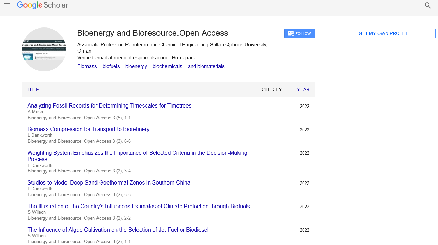438x245 pixels.
Task: Click the Google Scholar logo
Action: (x=42, y=5)
